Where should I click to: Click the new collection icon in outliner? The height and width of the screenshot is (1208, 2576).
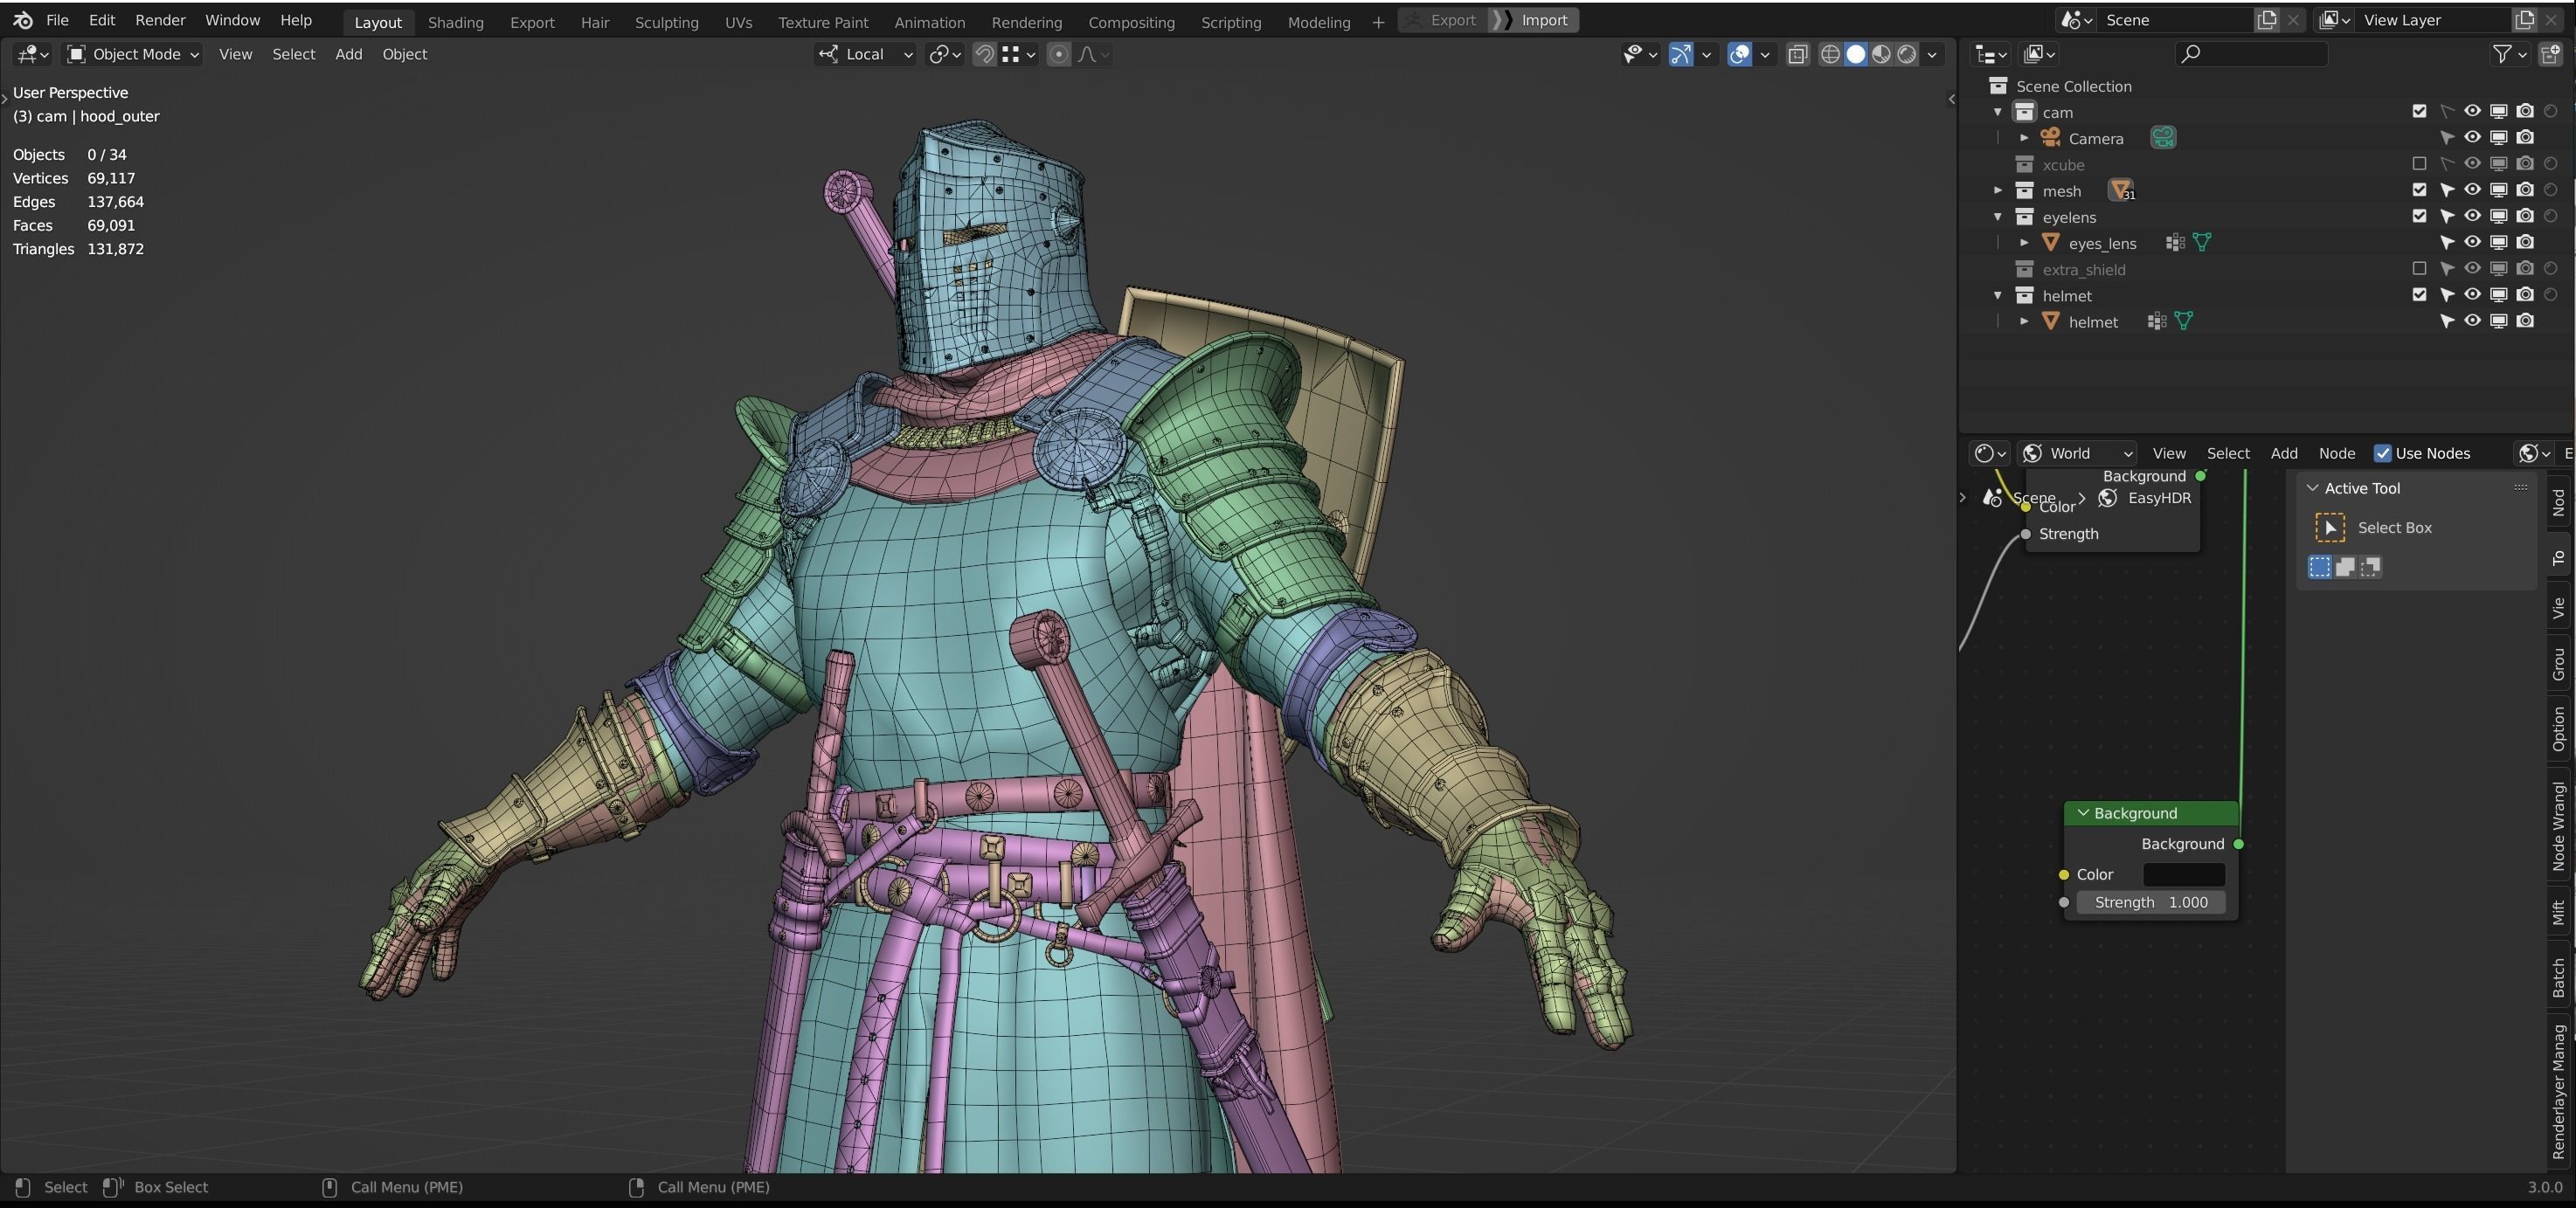point(2550,54)
